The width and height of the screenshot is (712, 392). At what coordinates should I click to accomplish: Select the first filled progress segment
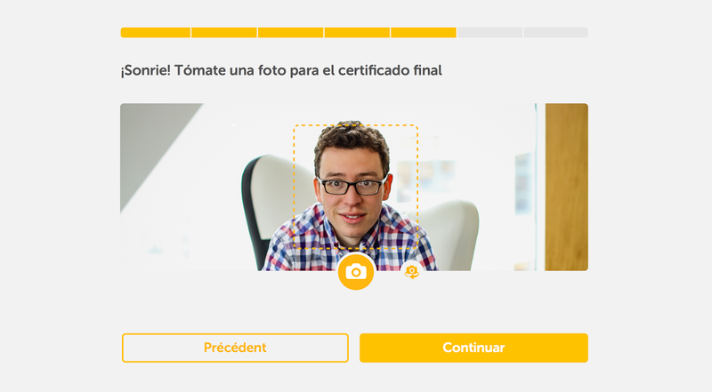pyautogui.click(x=155, y=33)
